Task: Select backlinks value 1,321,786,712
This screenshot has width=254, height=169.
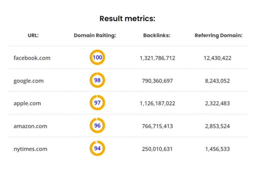Action: [157, 58]
